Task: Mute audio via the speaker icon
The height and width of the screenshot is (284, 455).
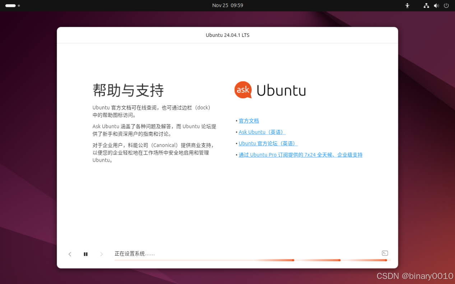Action: coord(436,5)
